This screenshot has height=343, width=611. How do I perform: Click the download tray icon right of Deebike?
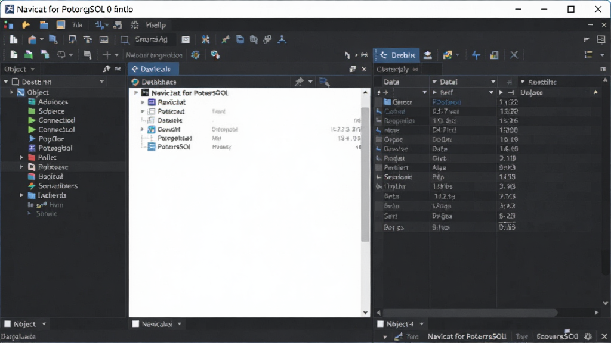coord(427,55)
